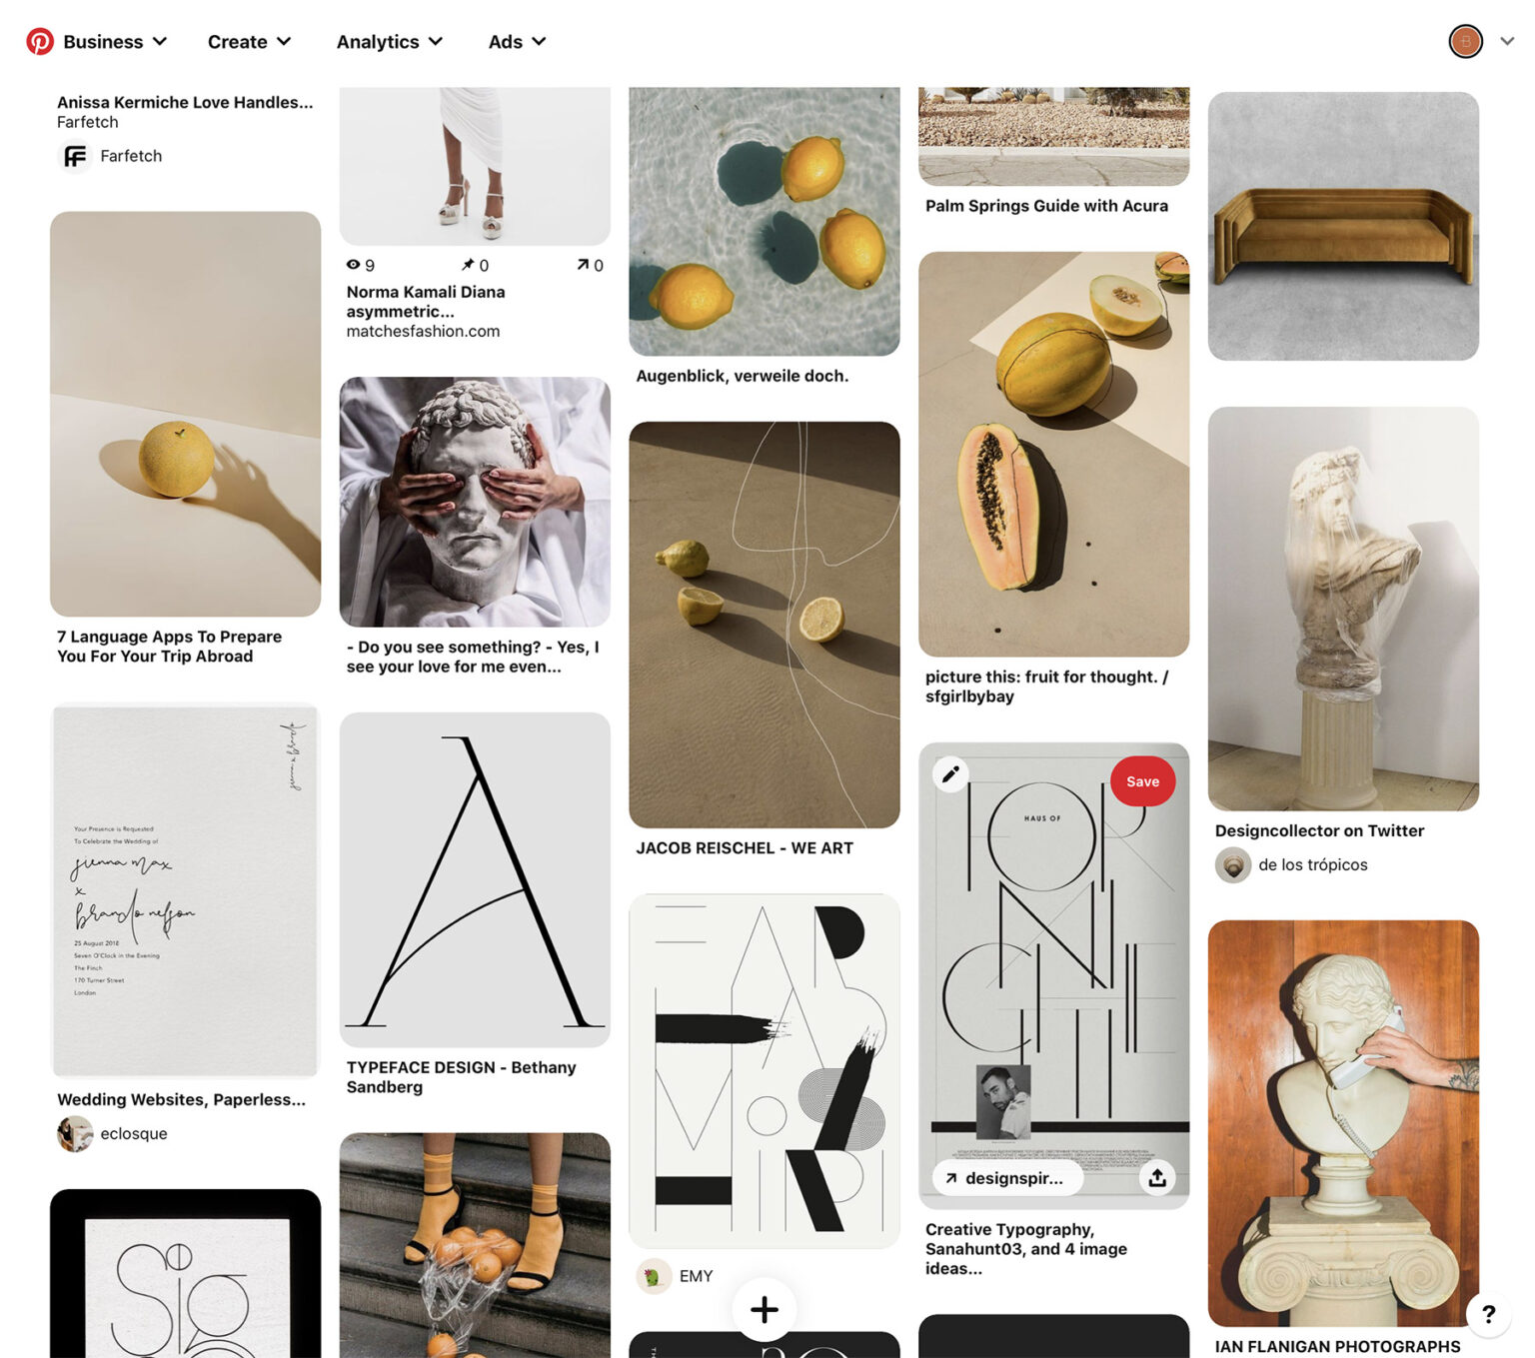Open the question mark help button

(x=1489, y=1314)
